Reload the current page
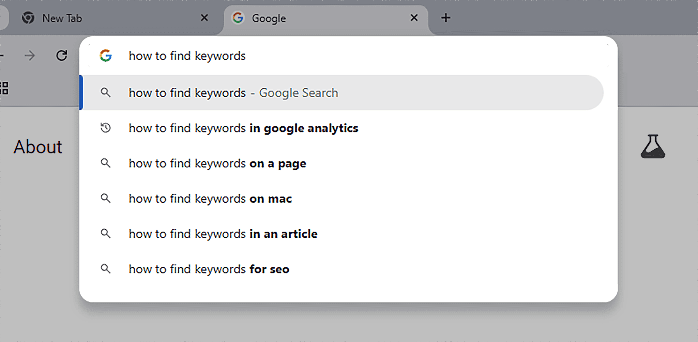This screenshot has width=698, height=342. coord(61,56)
